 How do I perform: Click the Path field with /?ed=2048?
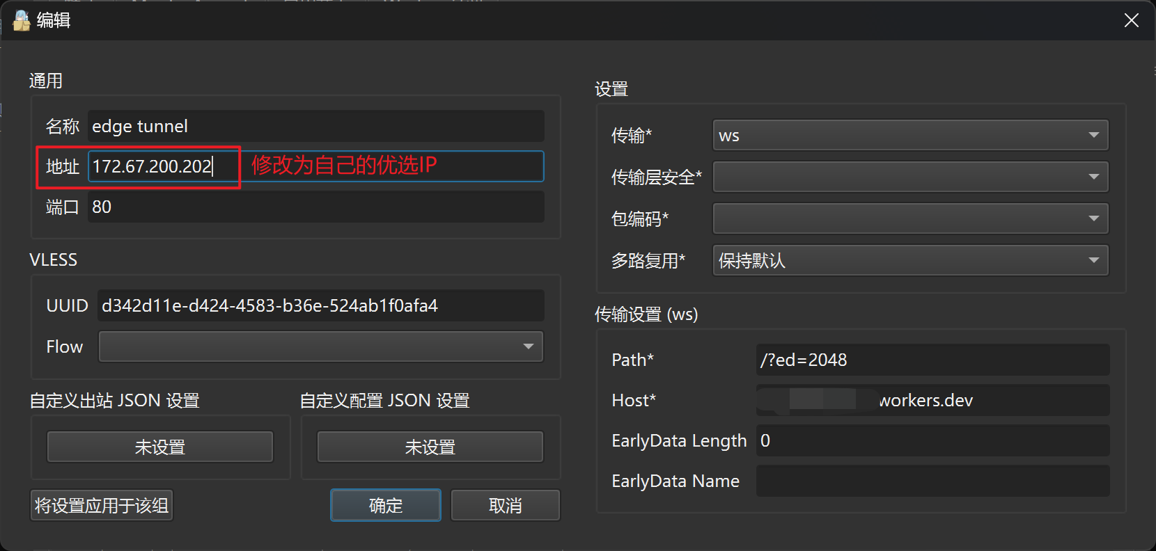point(933,360)
